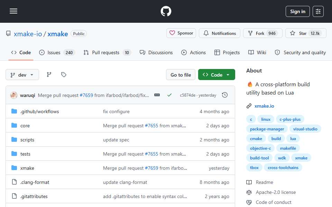View branches via the branch icon

tap(49, 75)
